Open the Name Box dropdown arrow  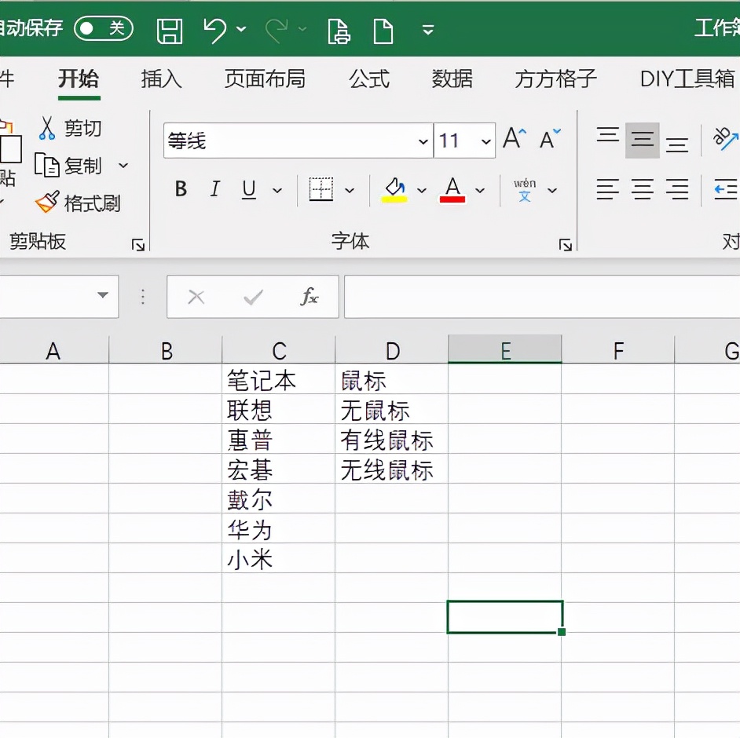[x=102, y=295]
